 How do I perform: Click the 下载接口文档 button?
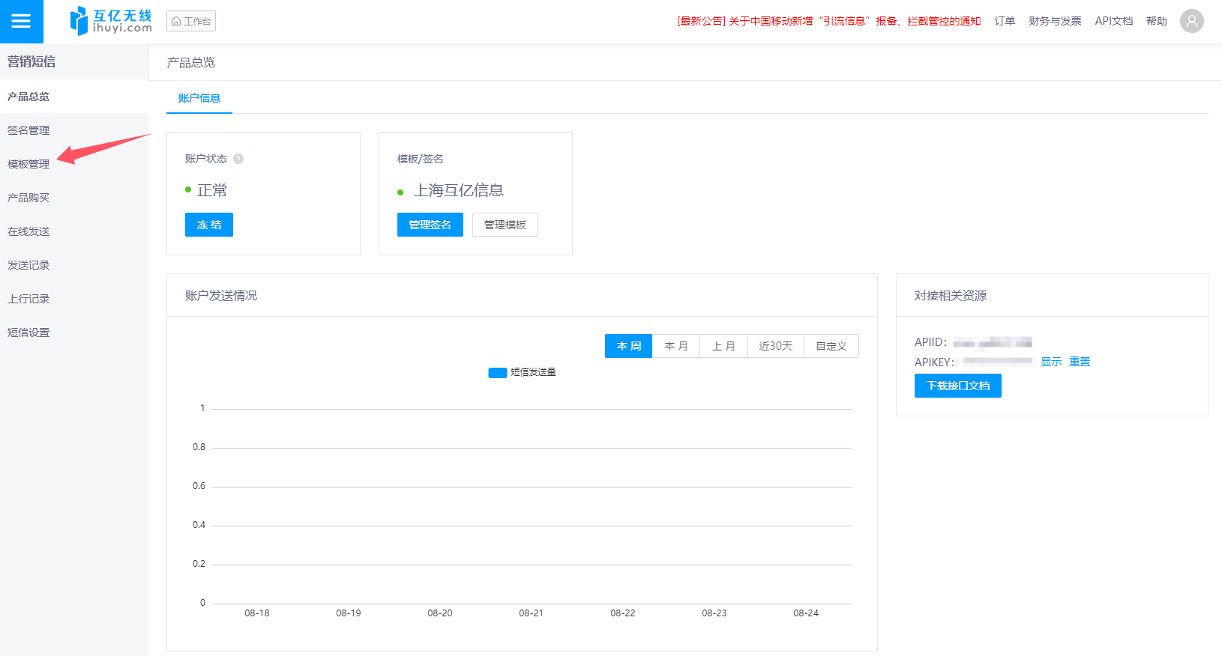click(957, 386)
